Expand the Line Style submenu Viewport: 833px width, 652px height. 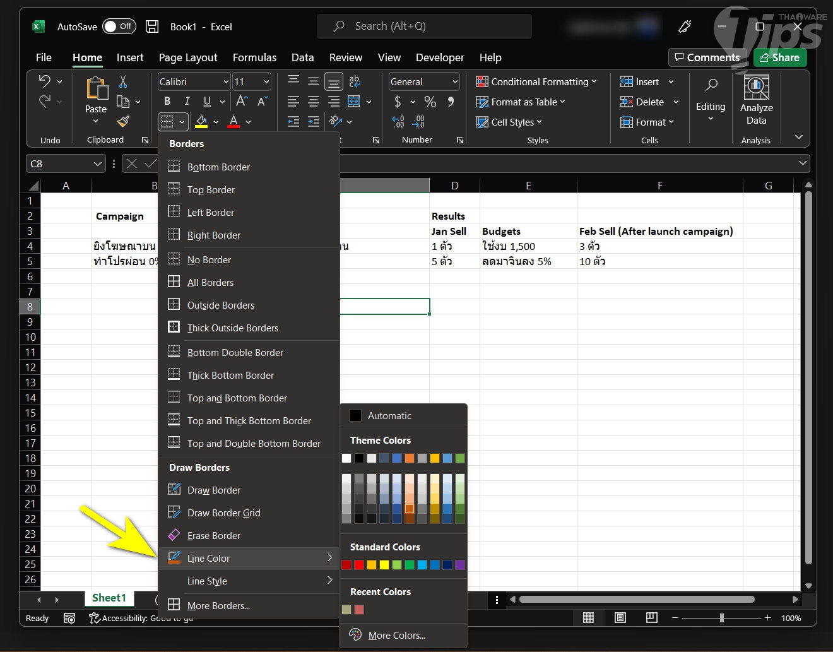pyautogui.click(x=249, y=581)
